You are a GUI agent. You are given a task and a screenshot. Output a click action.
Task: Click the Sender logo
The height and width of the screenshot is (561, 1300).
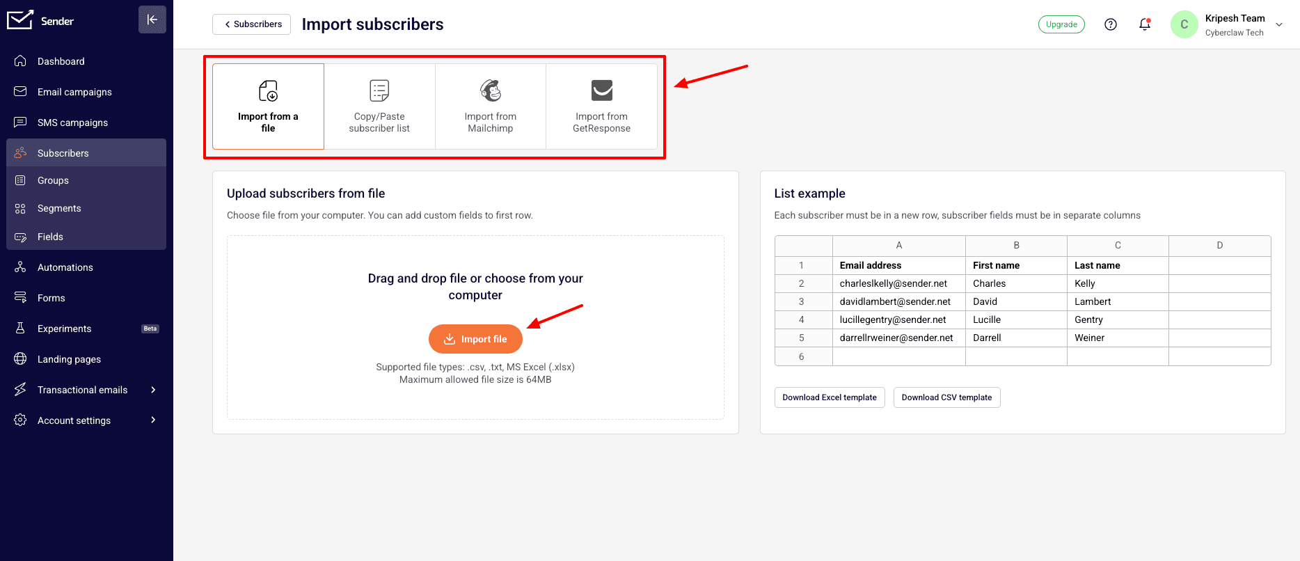(40, 20)
